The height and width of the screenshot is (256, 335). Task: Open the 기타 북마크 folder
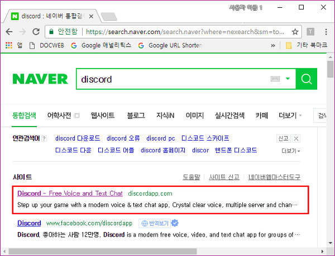click(x=307, y=45)
